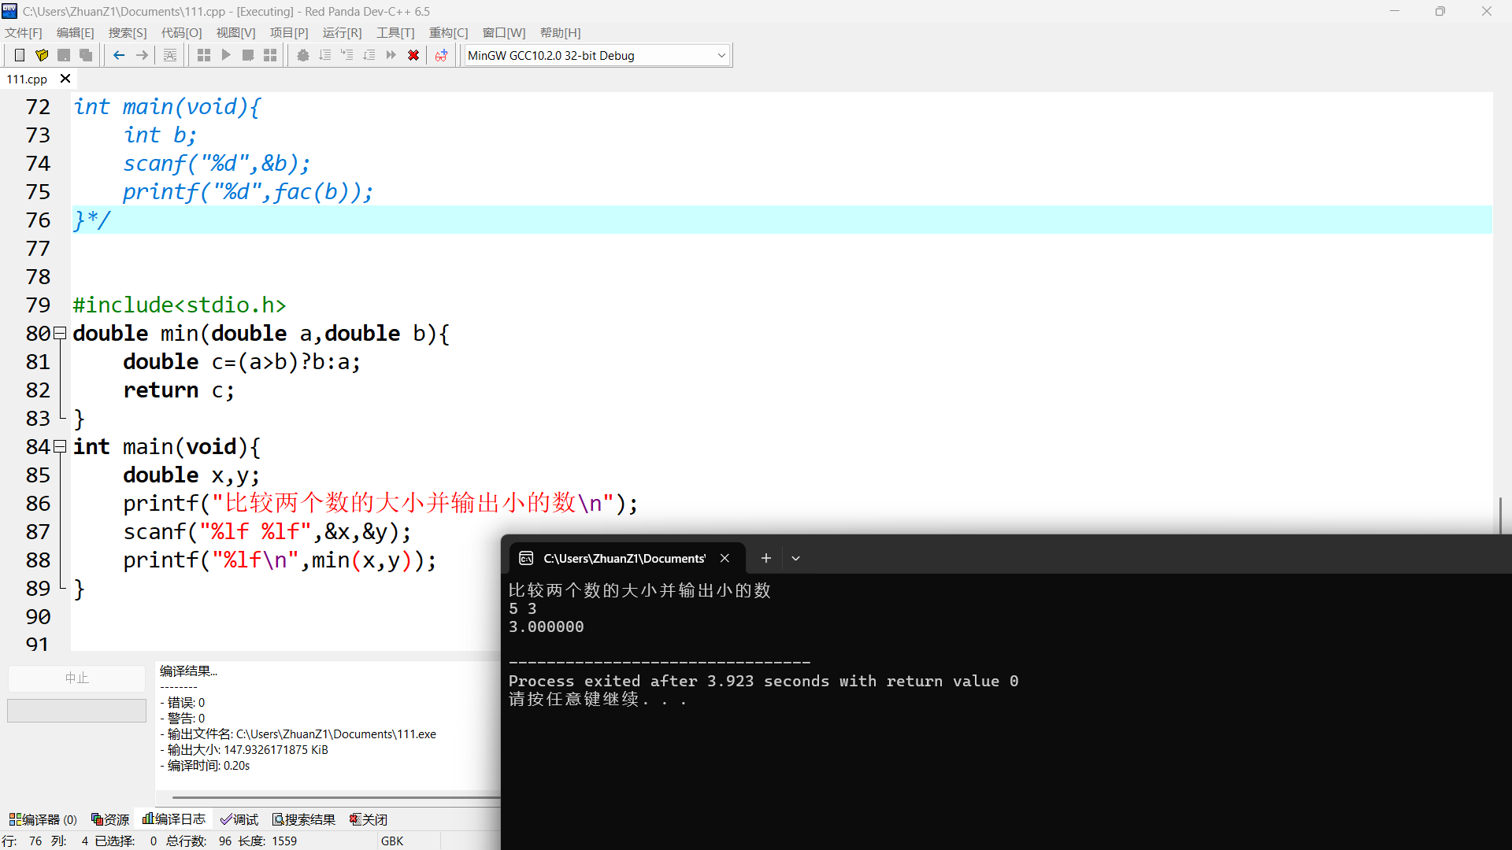The height and width of the screenshot is (850, 1512).
Task: Click the editor vertical scrollbar thumb
Action: 1500,516
